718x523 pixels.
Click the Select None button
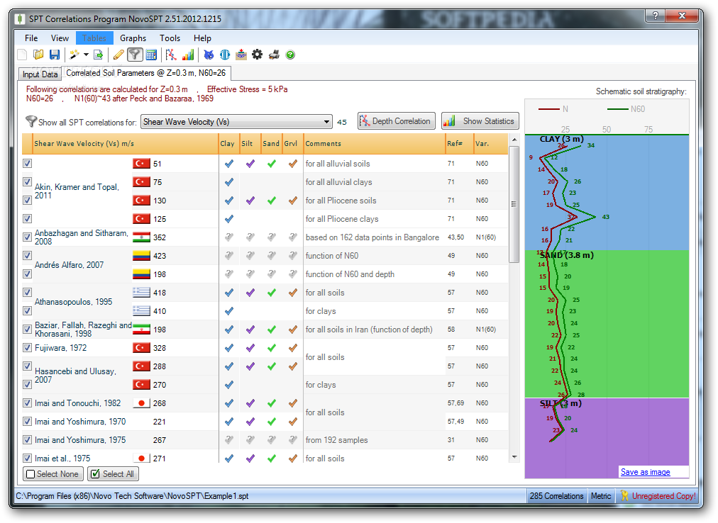(53, 474)
